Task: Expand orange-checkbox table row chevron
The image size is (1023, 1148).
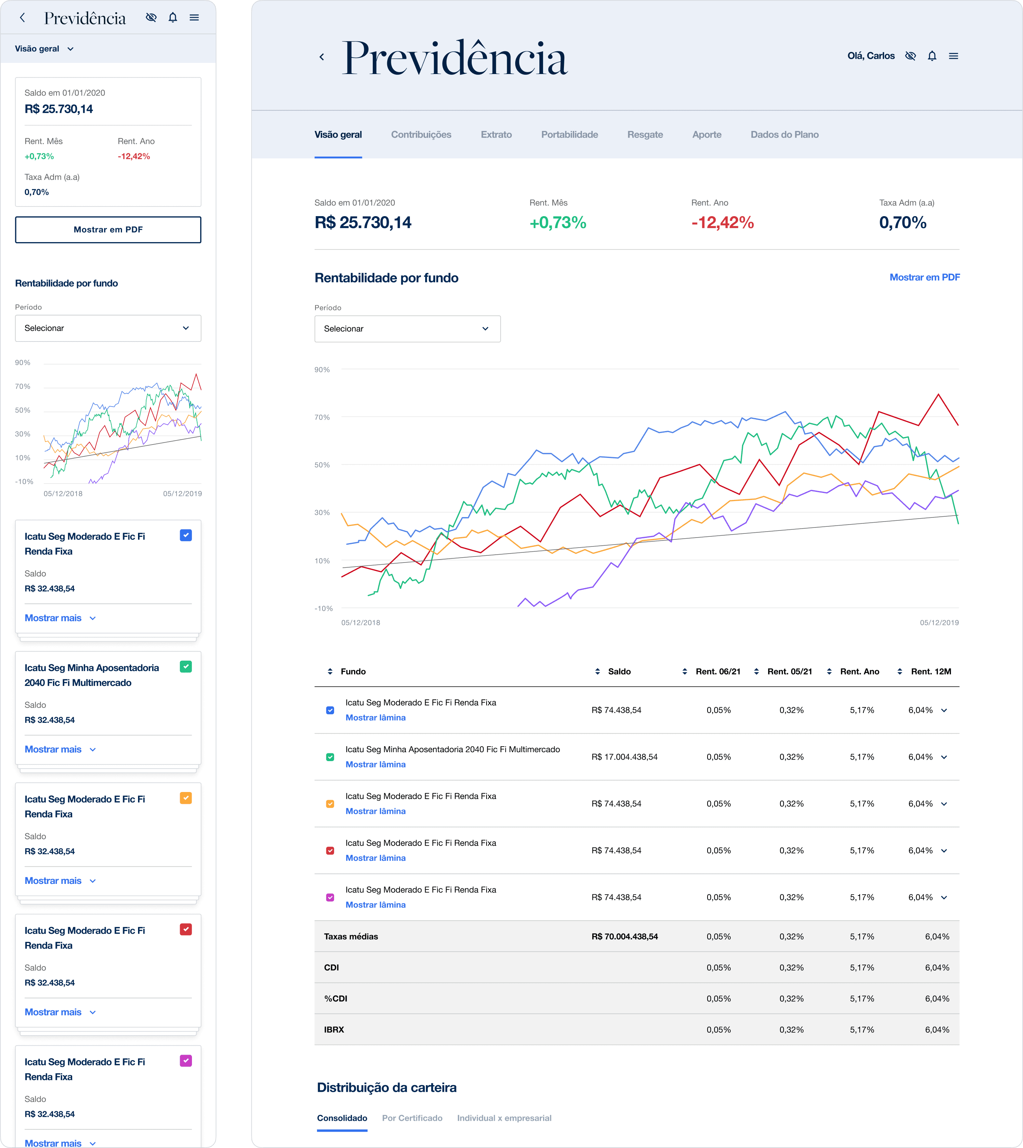Action: 944,804
